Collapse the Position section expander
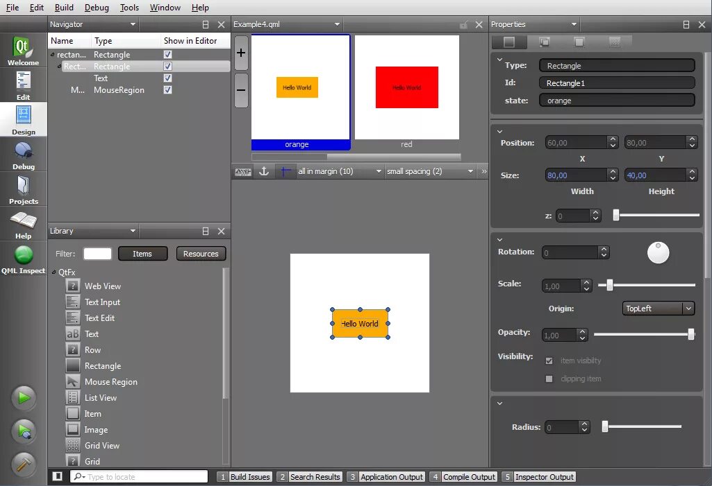 pyautogui.click(x=499, y=132)
